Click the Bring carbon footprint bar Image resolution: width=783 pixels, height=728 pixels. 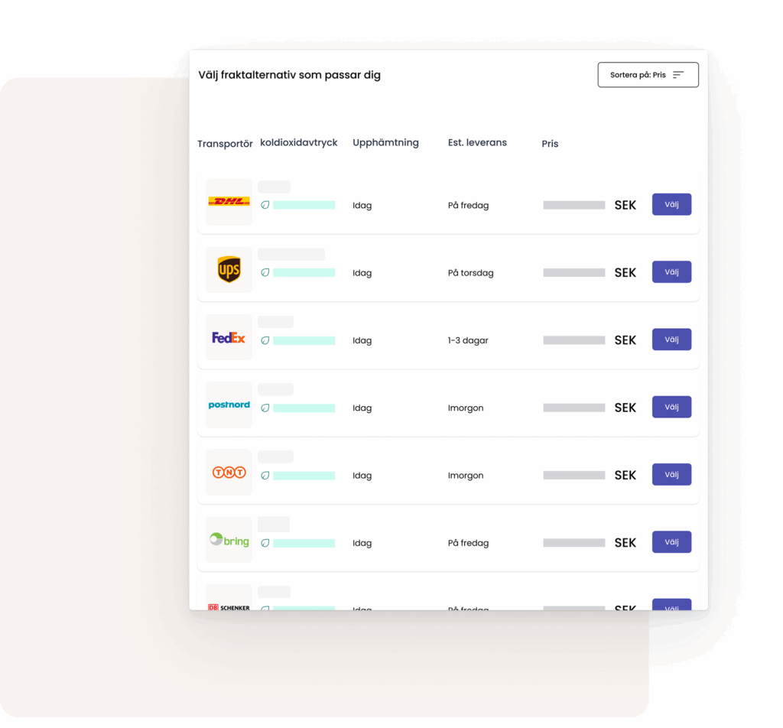304,543
